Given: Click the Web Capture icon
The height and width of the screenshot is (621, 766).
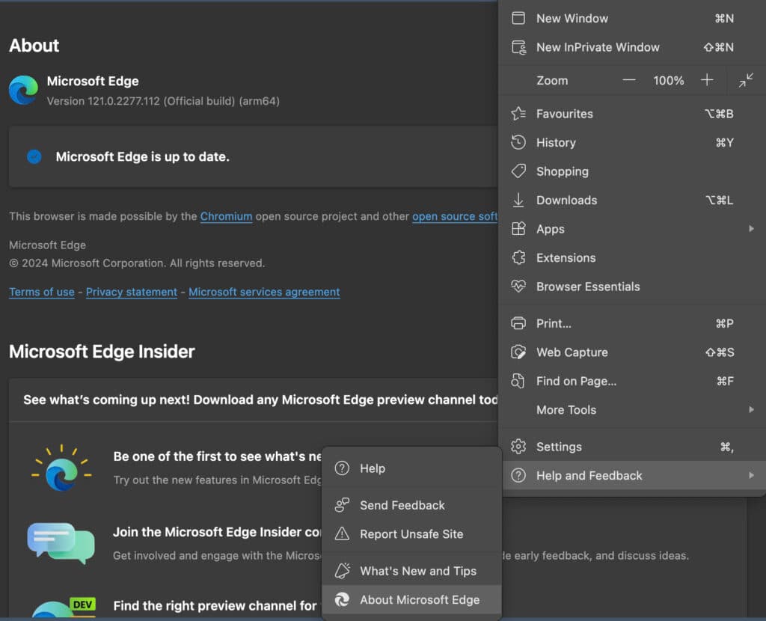Looking at the screenshot, I should click(x=518, y=352).
